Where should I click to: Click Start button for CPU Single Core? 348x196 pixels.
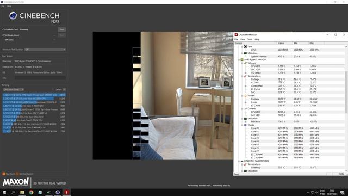tap(62, 35)
